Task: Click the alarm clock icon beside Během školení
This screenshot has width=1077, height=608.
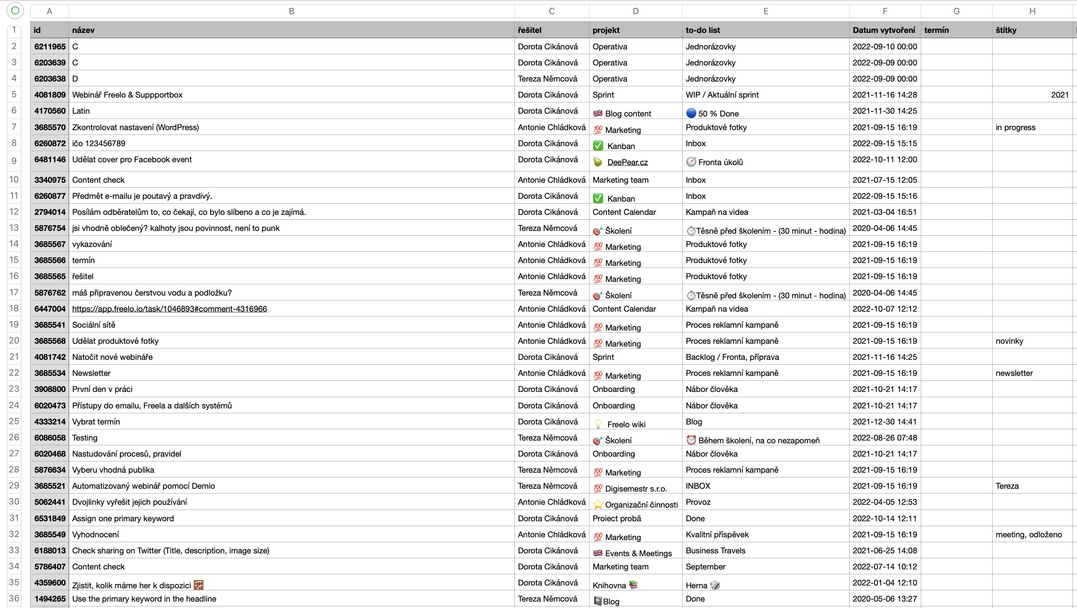Action: click(691, 440)
